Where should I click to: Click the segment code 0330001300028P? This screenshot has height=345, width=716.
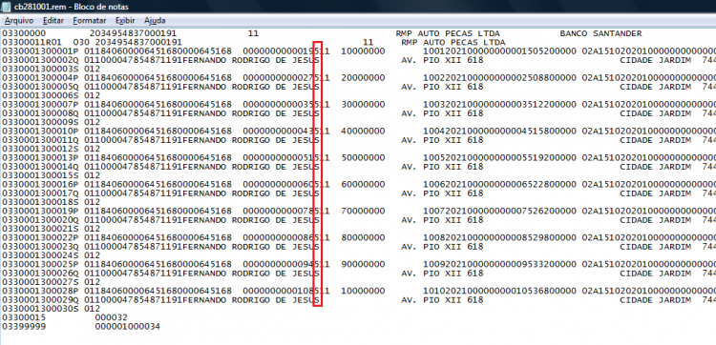coord(41,291)
